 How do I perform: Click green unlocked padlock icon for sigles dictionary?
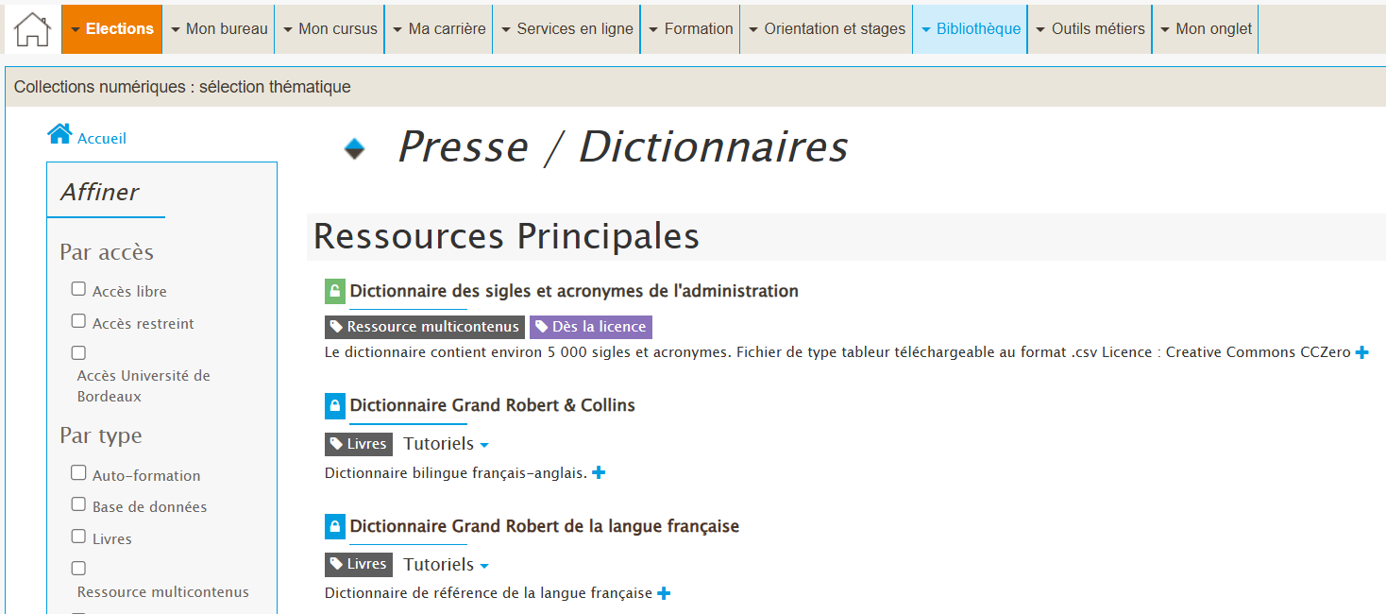pyautogui.click(x=334, y=291)
